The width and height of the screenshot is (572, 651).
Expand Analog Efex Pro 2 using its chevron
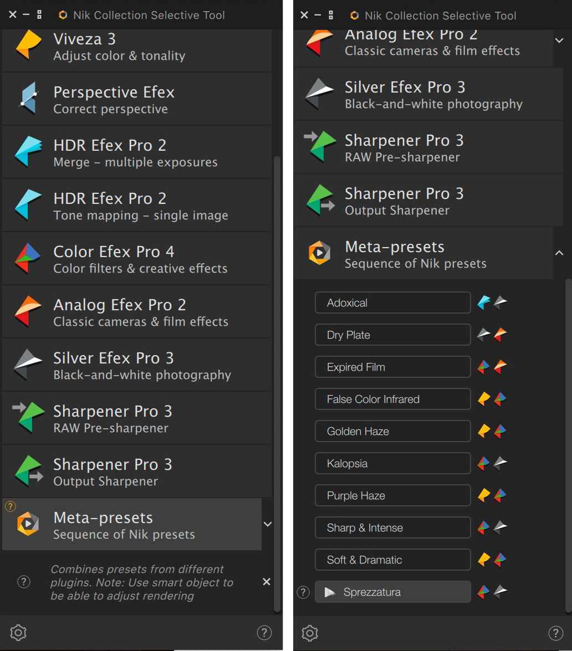click(559, 40)
